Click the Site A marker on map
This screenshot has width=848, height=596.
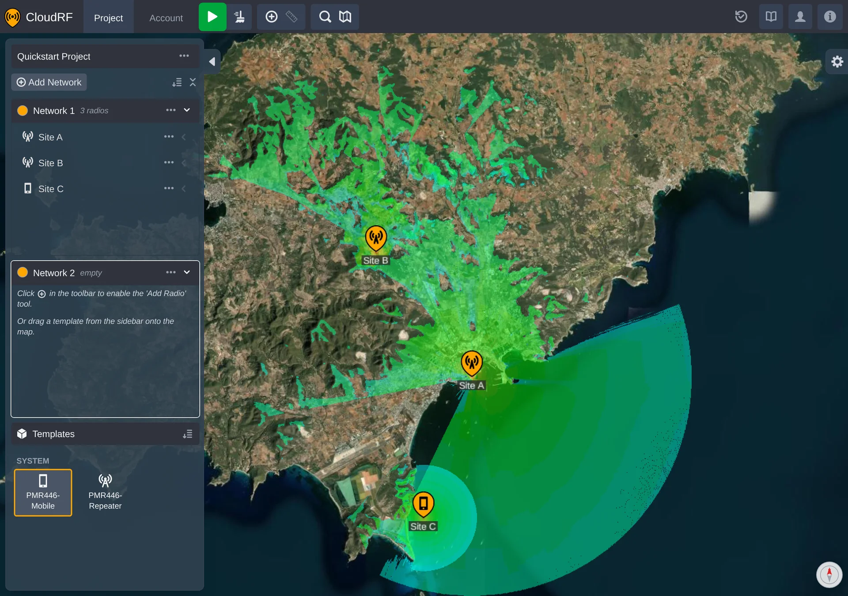[x=472, y=363]
